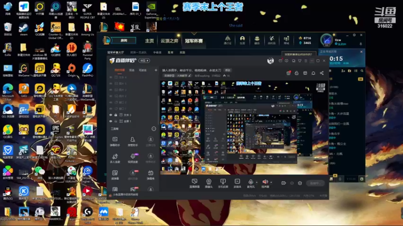Click the 房间 lobby button in League client
This screenshot has height=226, width=403.
124,41
